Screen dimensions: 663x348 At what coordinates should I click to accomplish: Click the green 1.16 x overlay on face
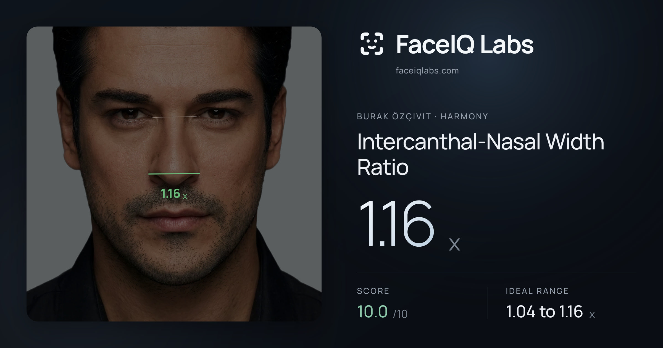pos(174,194)
